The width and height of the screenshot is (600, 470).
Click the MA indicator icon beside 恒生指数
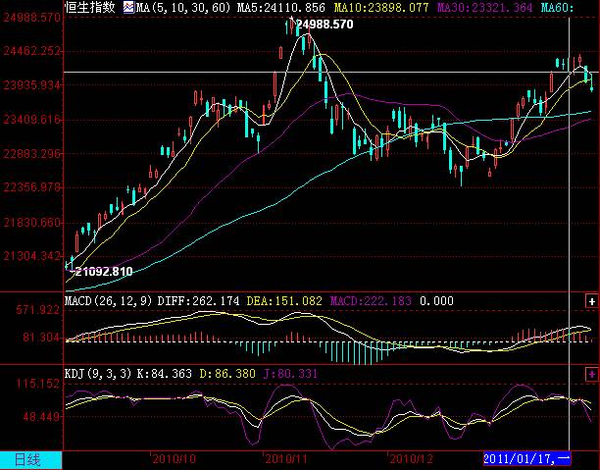129,7
